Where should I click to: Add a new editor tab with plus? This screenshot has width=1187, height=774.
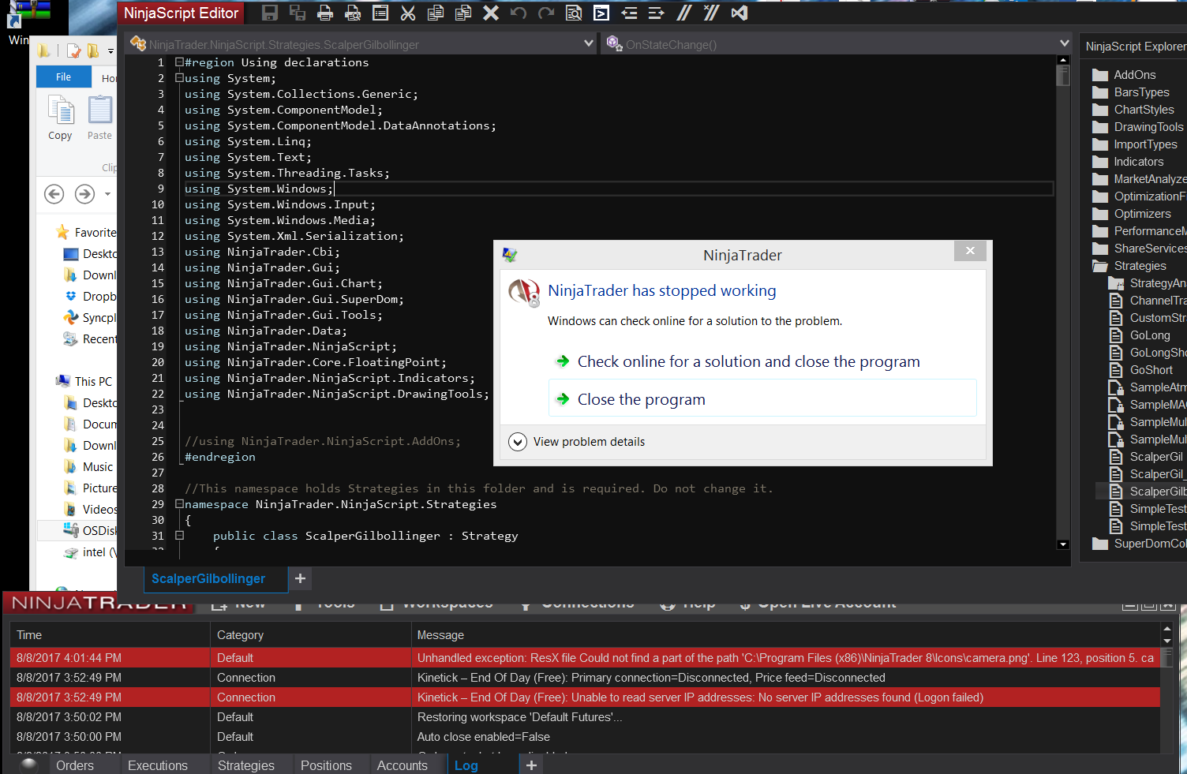pos(300,578)
